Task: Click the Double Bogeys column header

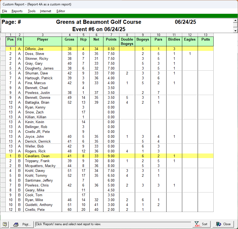Action: (x=127, y=41)
